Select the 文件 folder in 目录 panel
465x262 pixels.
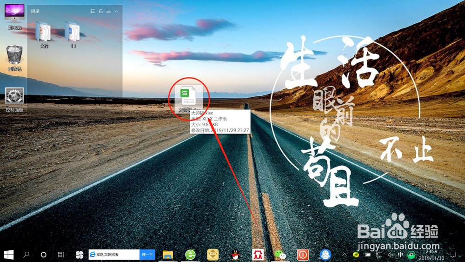coord(44,34)
